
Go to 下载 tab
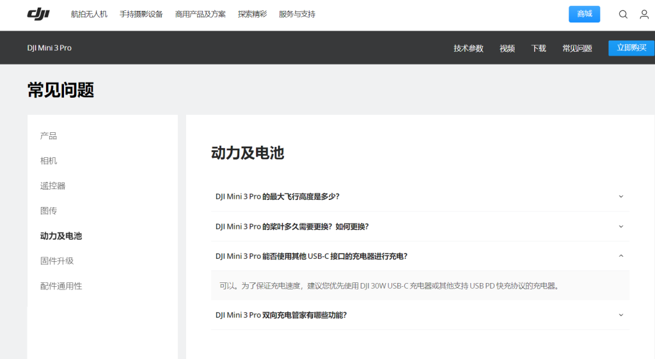tap(539, 49)
